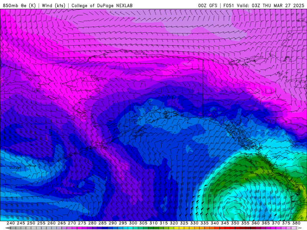Image resolution: width=307 pixels, height=230 pixels.
Task: Click the 280 value on the color scale
Action: click(x=92, y=223)
